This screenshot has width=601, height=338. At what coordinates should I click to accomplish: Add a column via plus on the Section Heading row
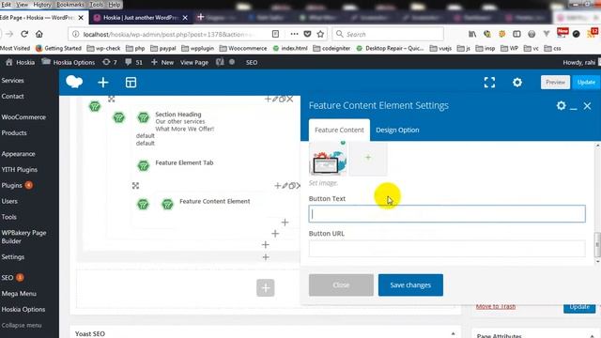click(x=268, y=99)
